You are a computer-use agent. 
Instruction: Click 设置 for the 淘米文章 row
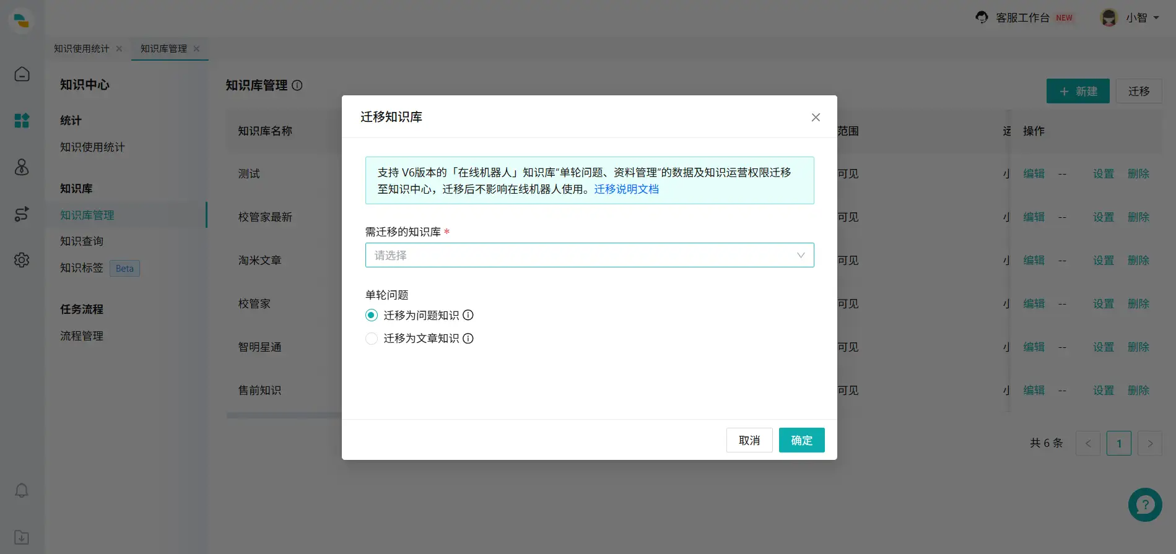point(1103,261)
